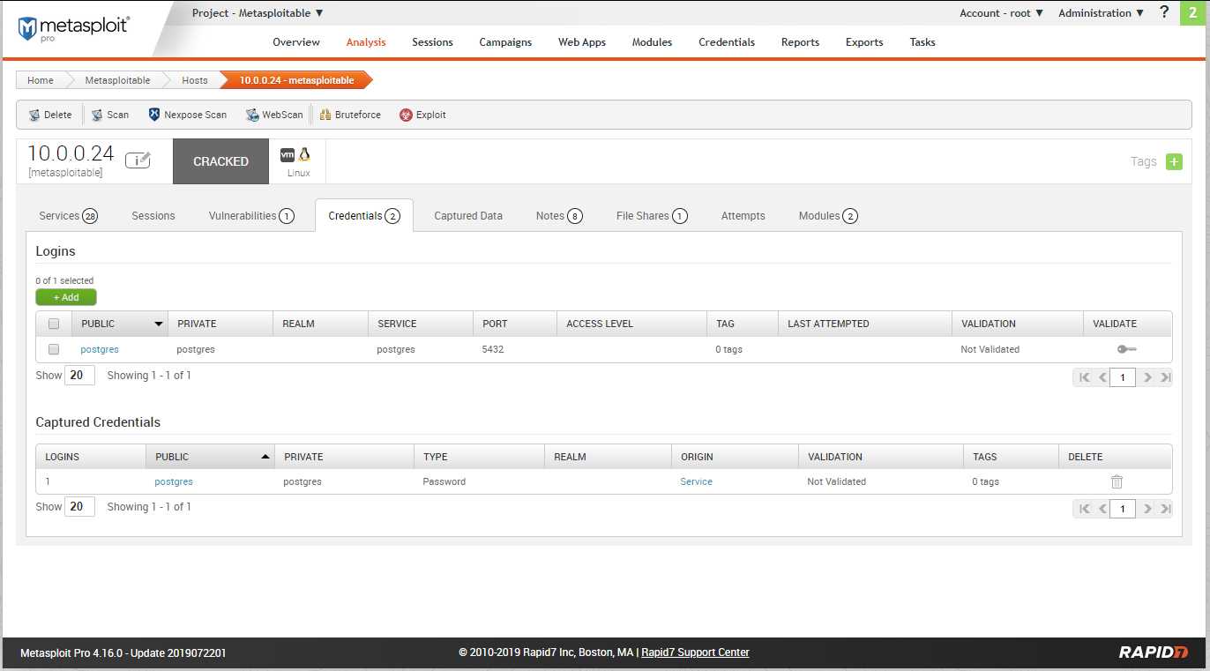Open the Campaigns menu
The height and width of the screenshot is (671, 1210).
click(x=505, y=42)
